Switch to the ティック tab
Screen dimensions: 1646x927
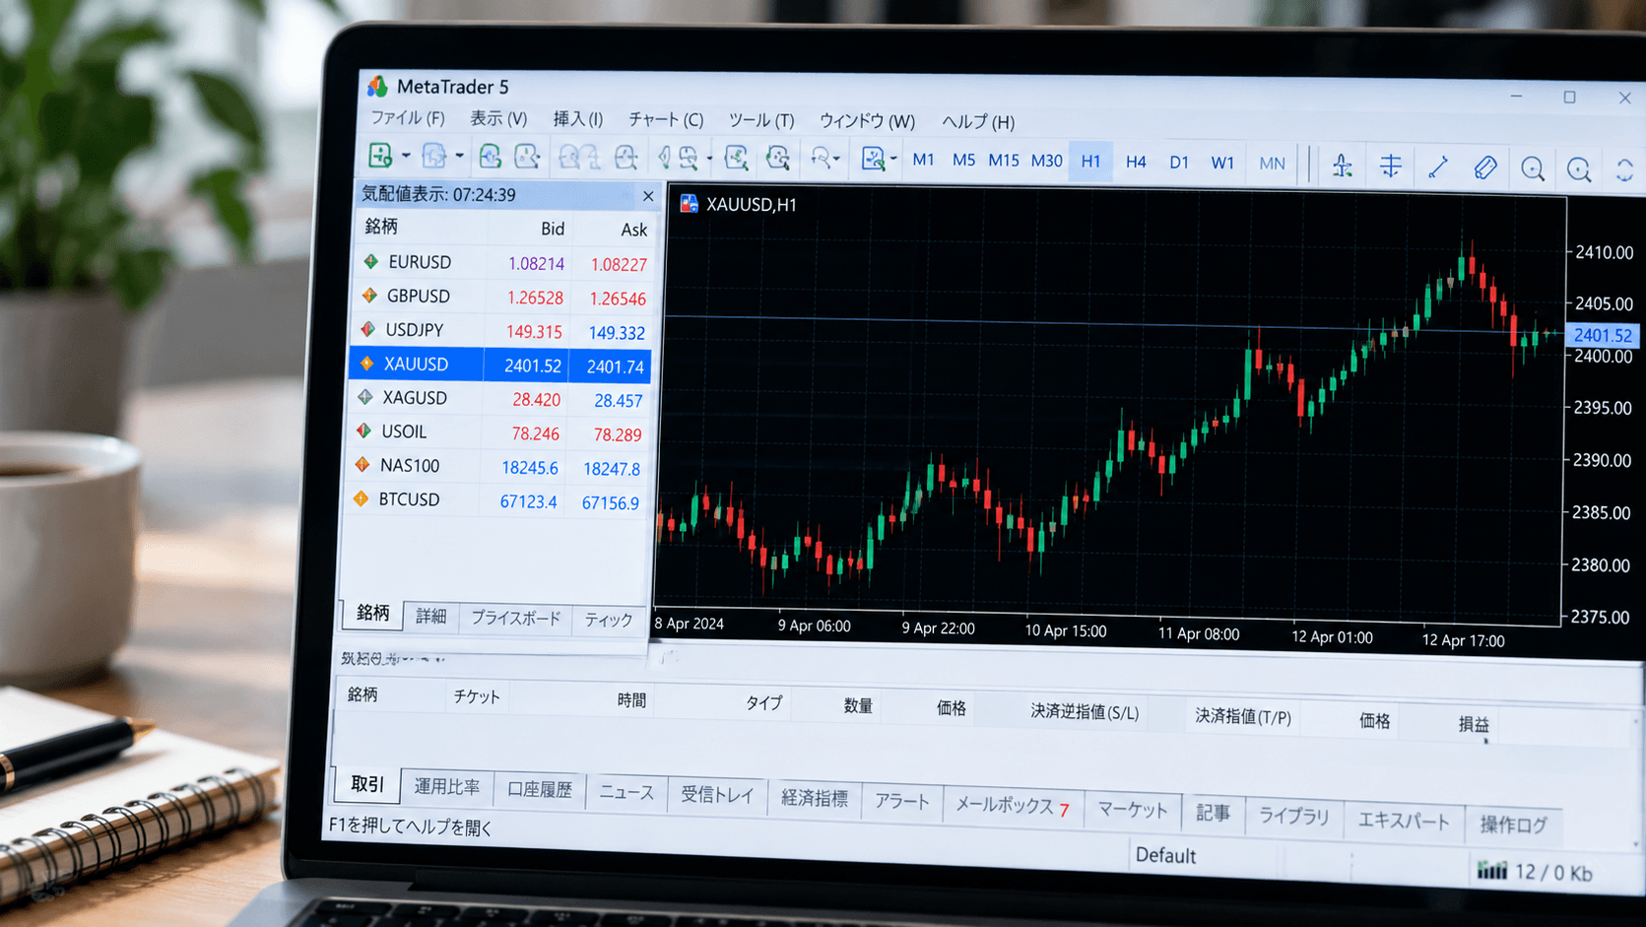(608, 620)
